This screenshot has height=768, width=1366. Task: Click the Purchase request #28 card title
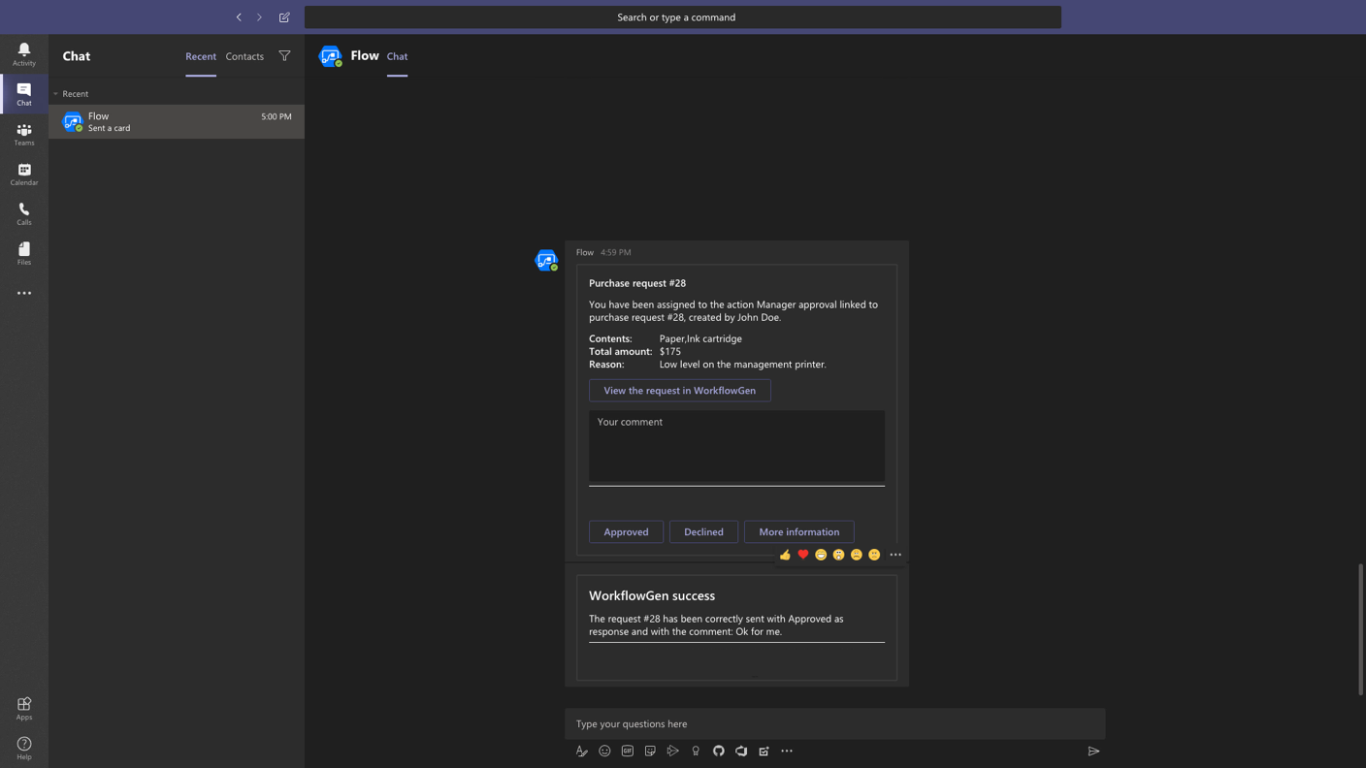point(637,283)
